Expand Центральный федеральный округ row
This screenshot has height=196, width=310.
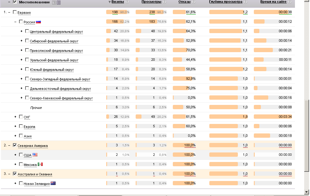point(21,31)
